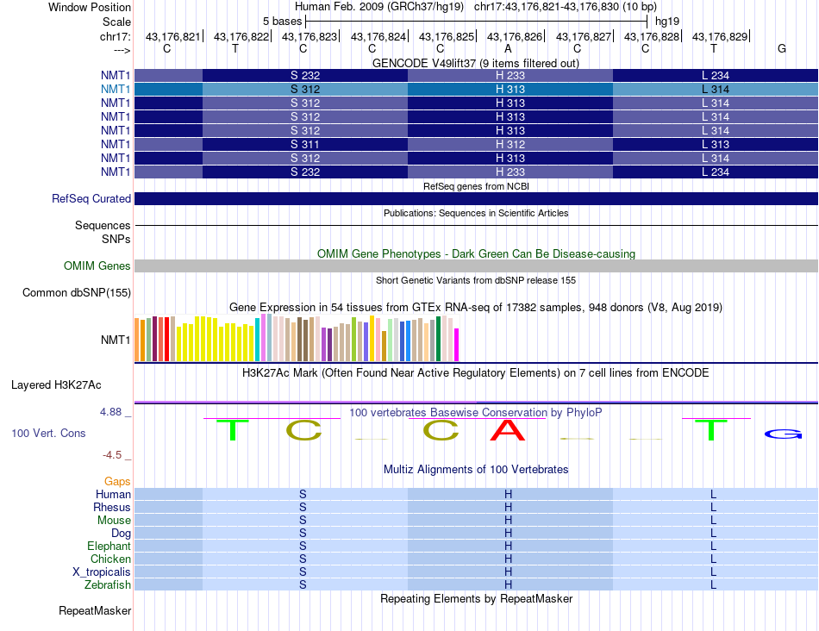Click the S 311 codon in GENCODE track
Screen dimensions: 819x631
click(x=305, y=144)
